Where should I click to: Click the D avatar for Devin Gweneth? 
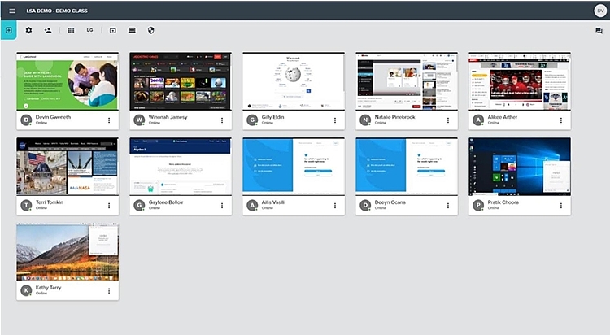coord(26,120)
